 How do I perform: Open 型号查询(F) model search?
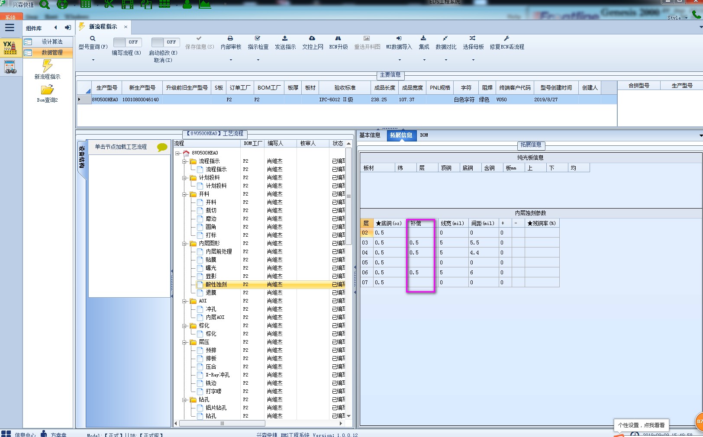93,43
